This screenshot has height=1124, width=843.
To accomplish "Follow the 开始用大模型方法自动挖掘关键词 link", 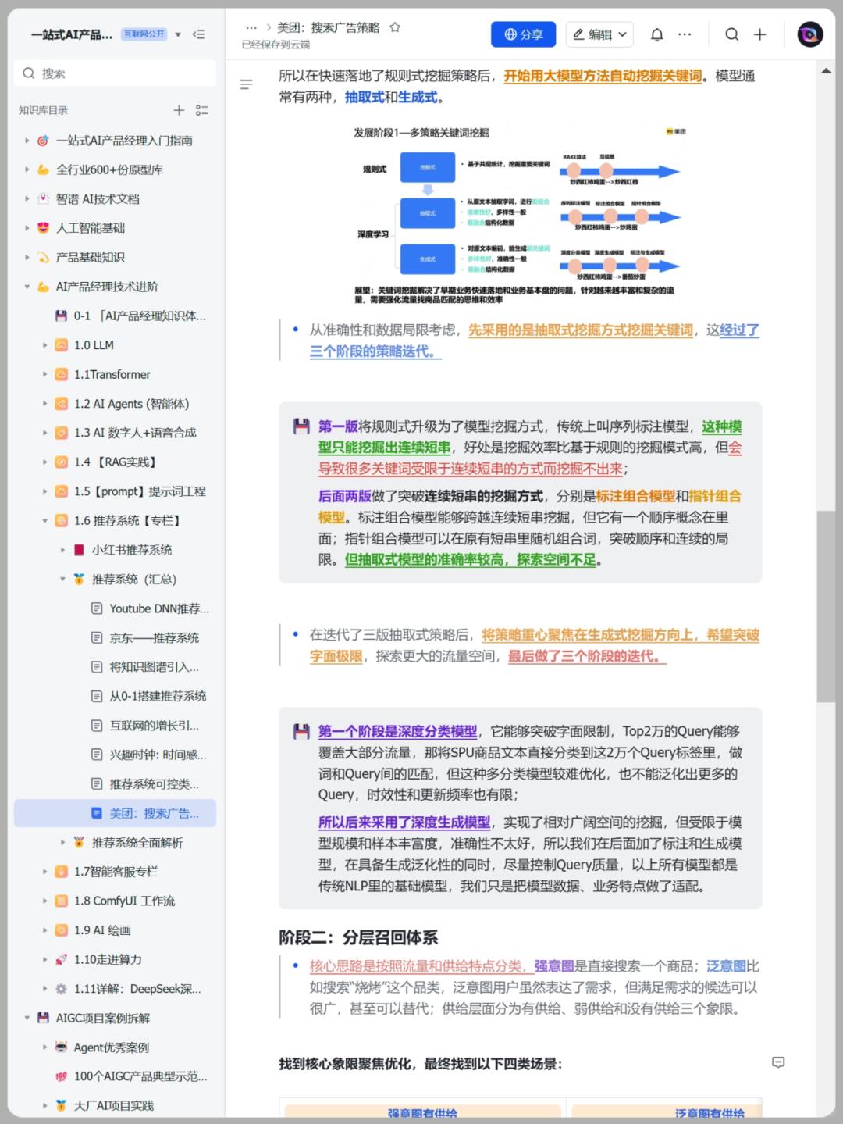I will [x=603, y=76].
